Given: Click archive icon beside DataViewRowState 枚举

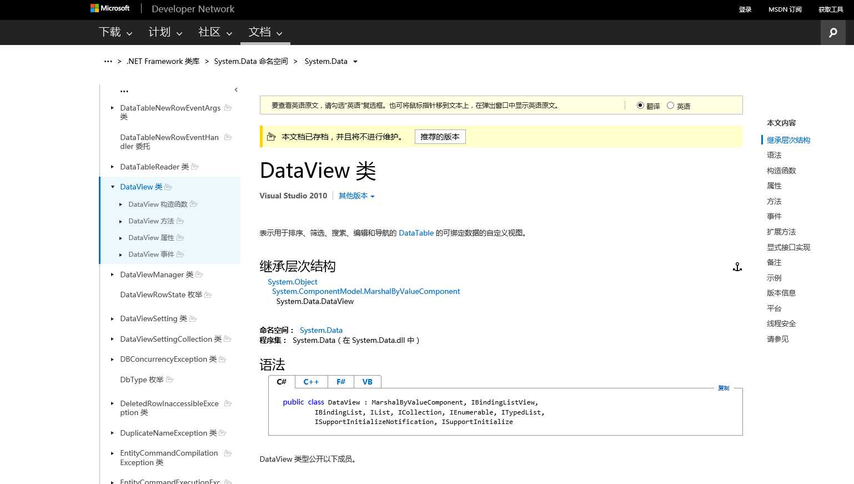Looking at the screenshot, I should click(x=208, y=295).
